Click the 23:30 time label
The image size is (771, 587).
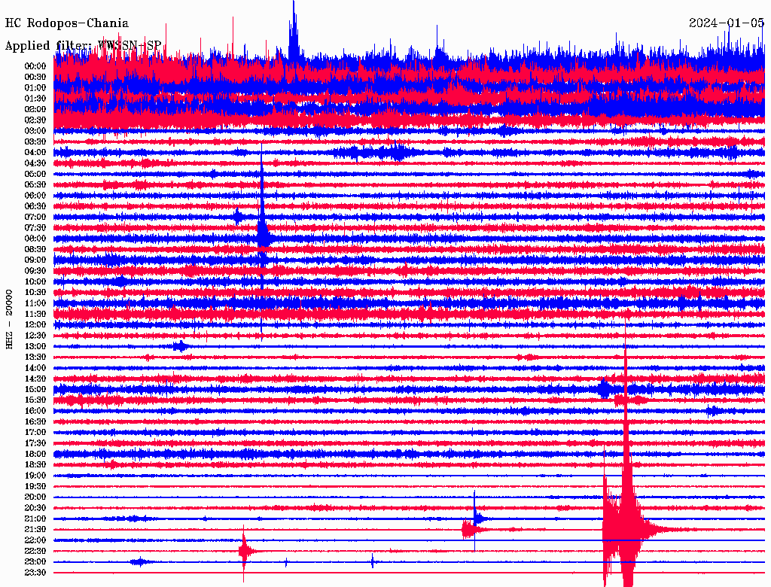pyautogui.click(x=35, y=573)
